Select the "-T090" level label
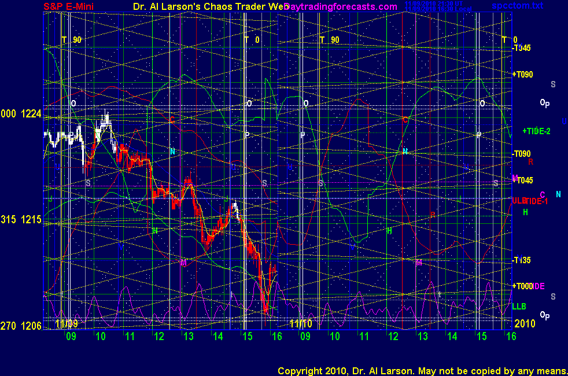Viewport: 568px width, 376px height. [x=522, y=154]
